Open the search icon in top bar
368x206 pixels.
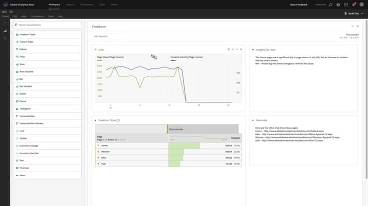330,5
